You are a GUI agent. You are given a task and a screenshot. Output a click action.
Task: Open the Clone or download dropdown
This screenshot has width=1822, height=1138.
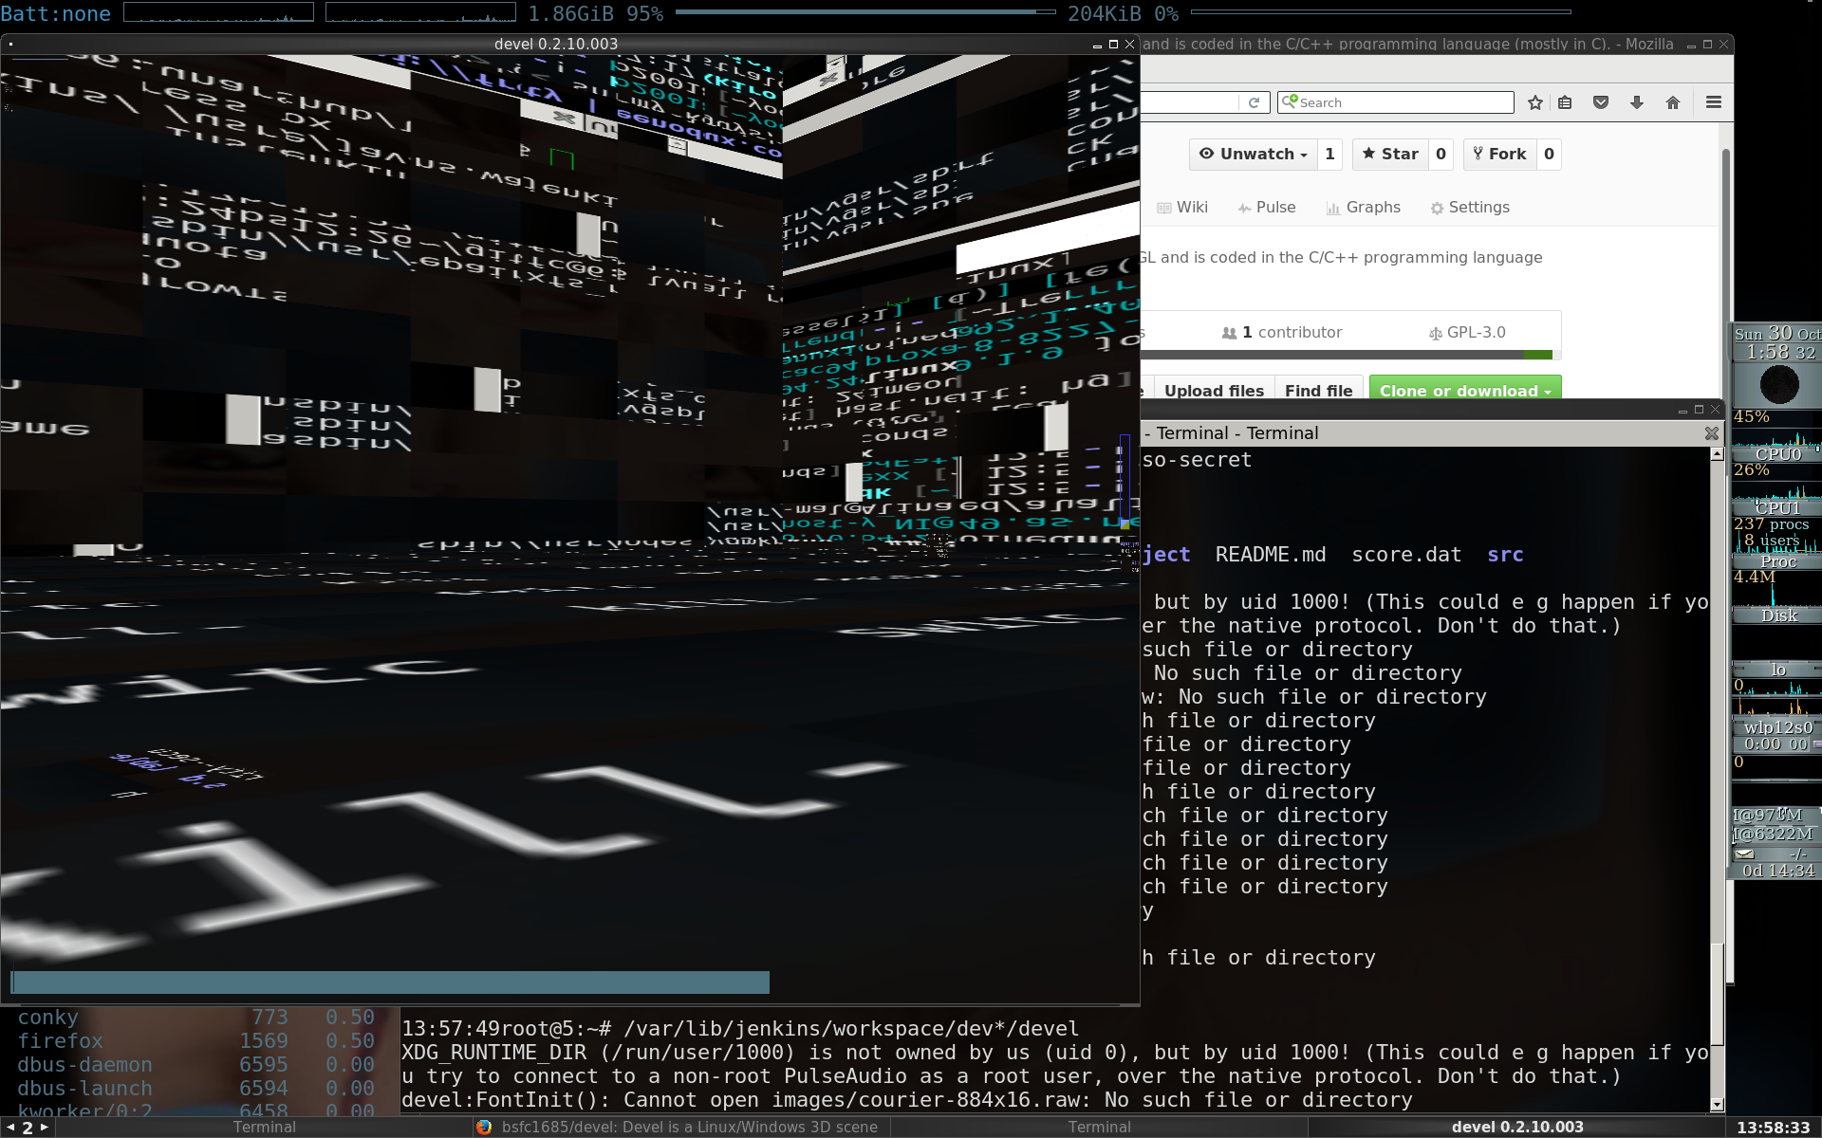pyautogui.click(x=1464, y=390)
